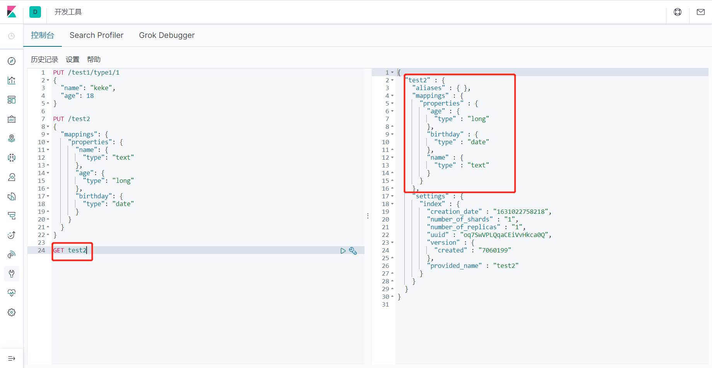The width and height of the screenshot is (712, 368).
Task: Click "created" : "7060199" in response
Action: pyautogui.click(x=473, y=250)
